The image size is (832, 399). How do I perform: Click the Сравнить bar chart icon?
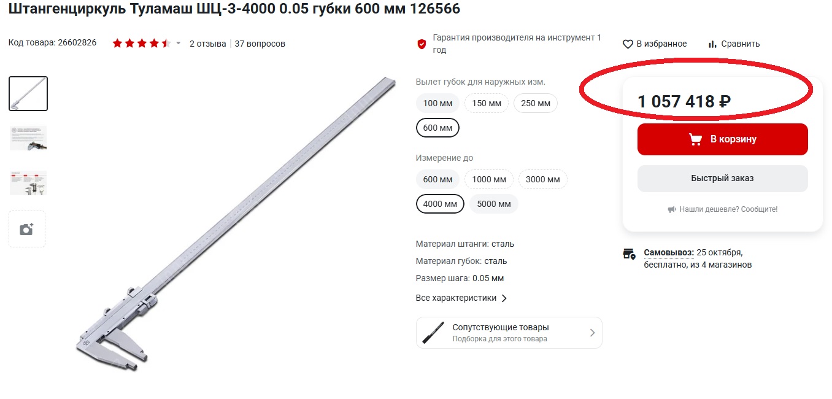[x=712, y=44]
